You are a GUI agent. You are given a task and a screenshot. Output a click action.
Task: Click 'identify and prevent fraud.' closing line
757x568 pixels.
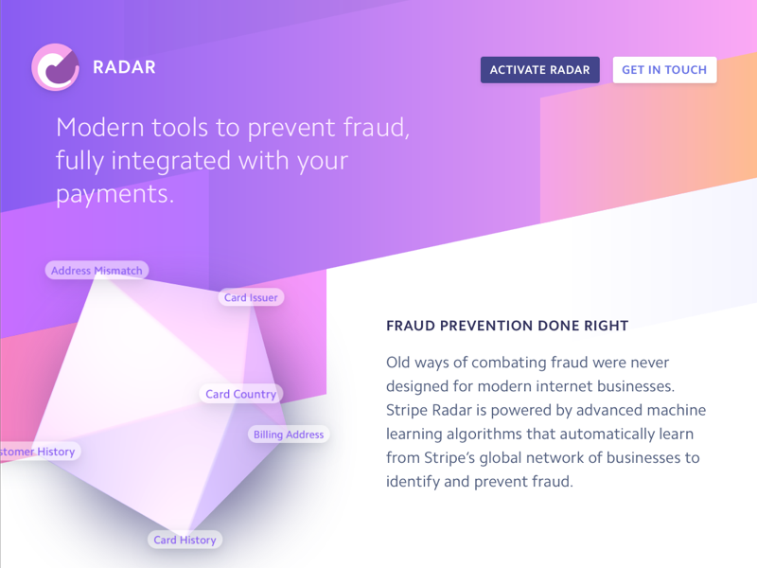pos(479,482)
